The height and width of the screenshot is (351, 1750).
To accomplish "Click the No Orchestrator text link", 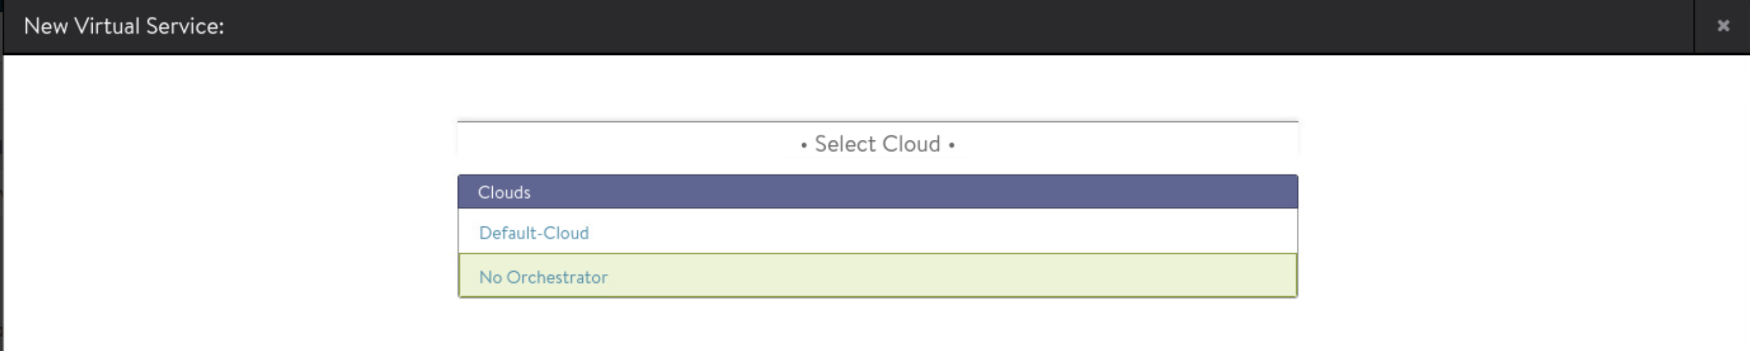I will (x=543, y=277).
